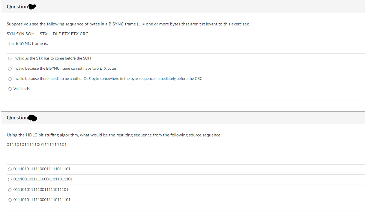Select answer 0111010111110011111011101
Viewport: 365px width, 222px height.
[41, 189]
